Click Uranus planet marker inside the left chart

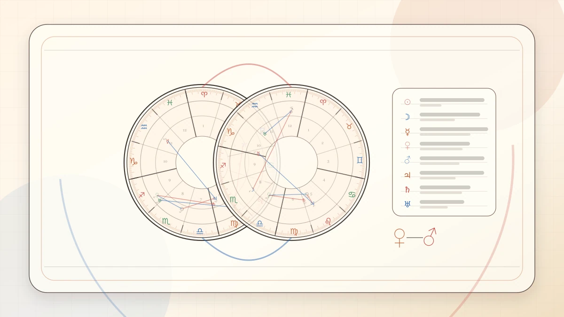point(160,201)
